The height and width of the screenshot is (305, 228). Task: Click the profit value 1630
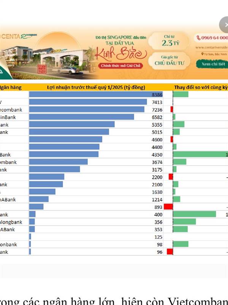pyautogui.click(x=157, y=192)
